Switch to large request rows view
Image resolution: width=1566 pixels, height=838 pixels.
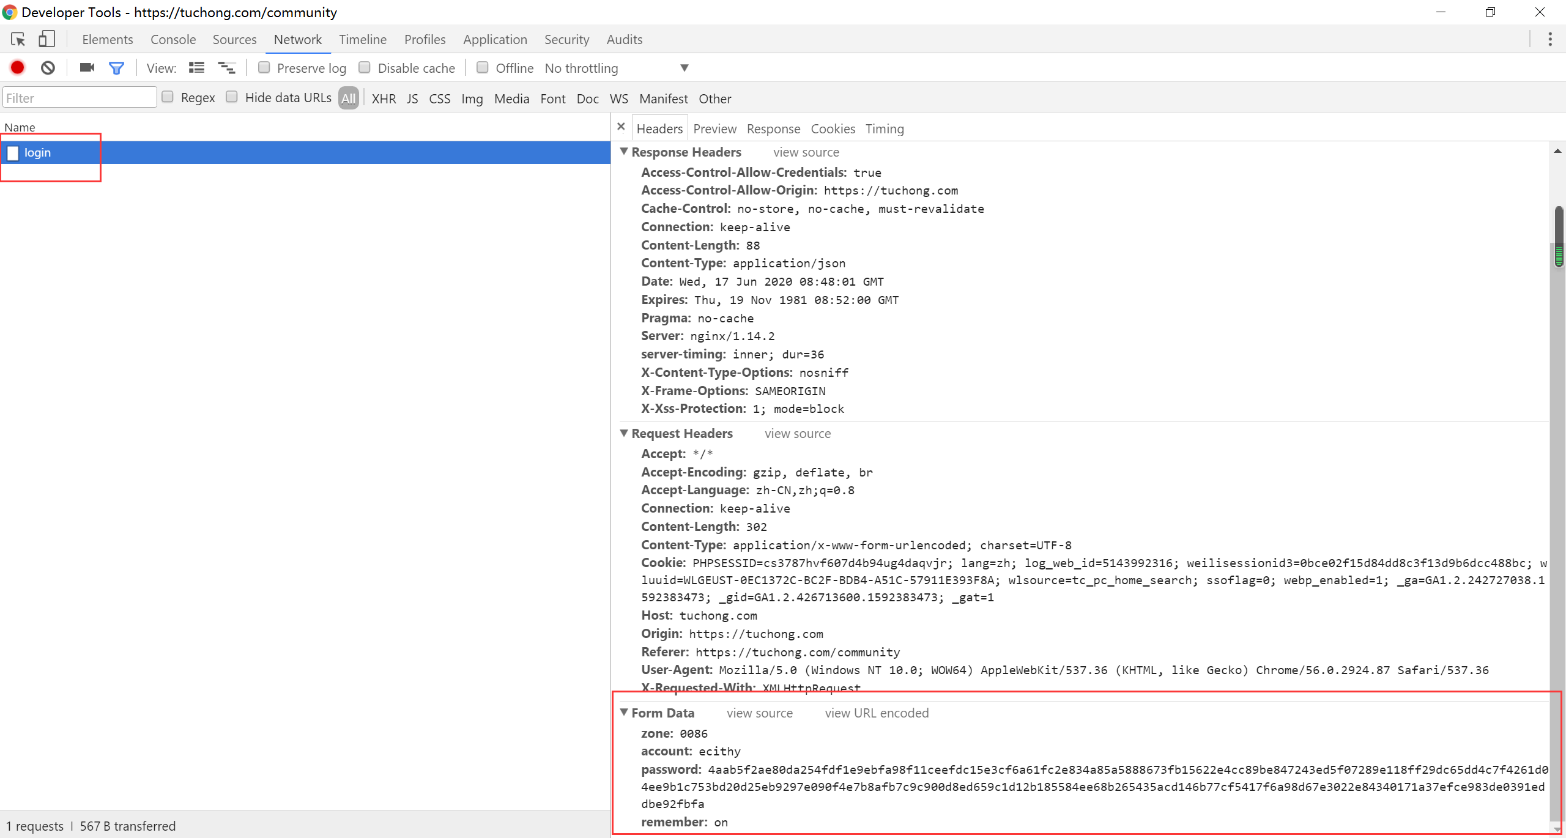196,68
